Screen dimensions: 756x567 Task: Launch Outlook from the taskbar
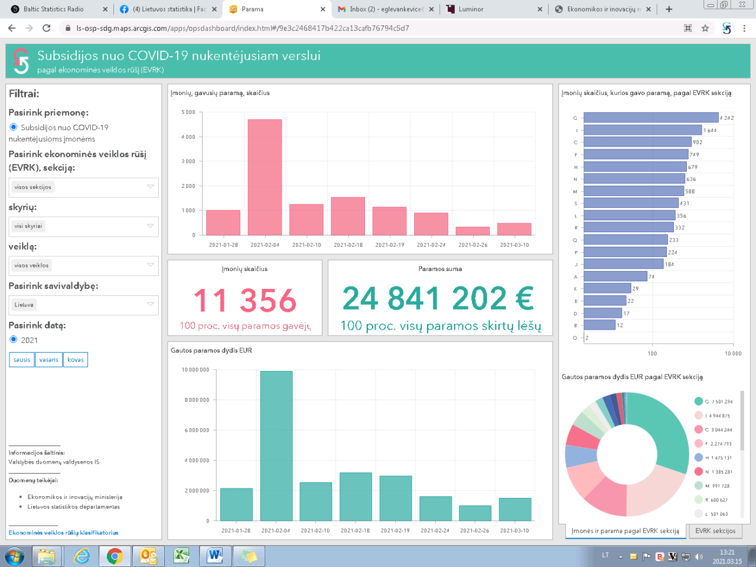tap(148, 556)
